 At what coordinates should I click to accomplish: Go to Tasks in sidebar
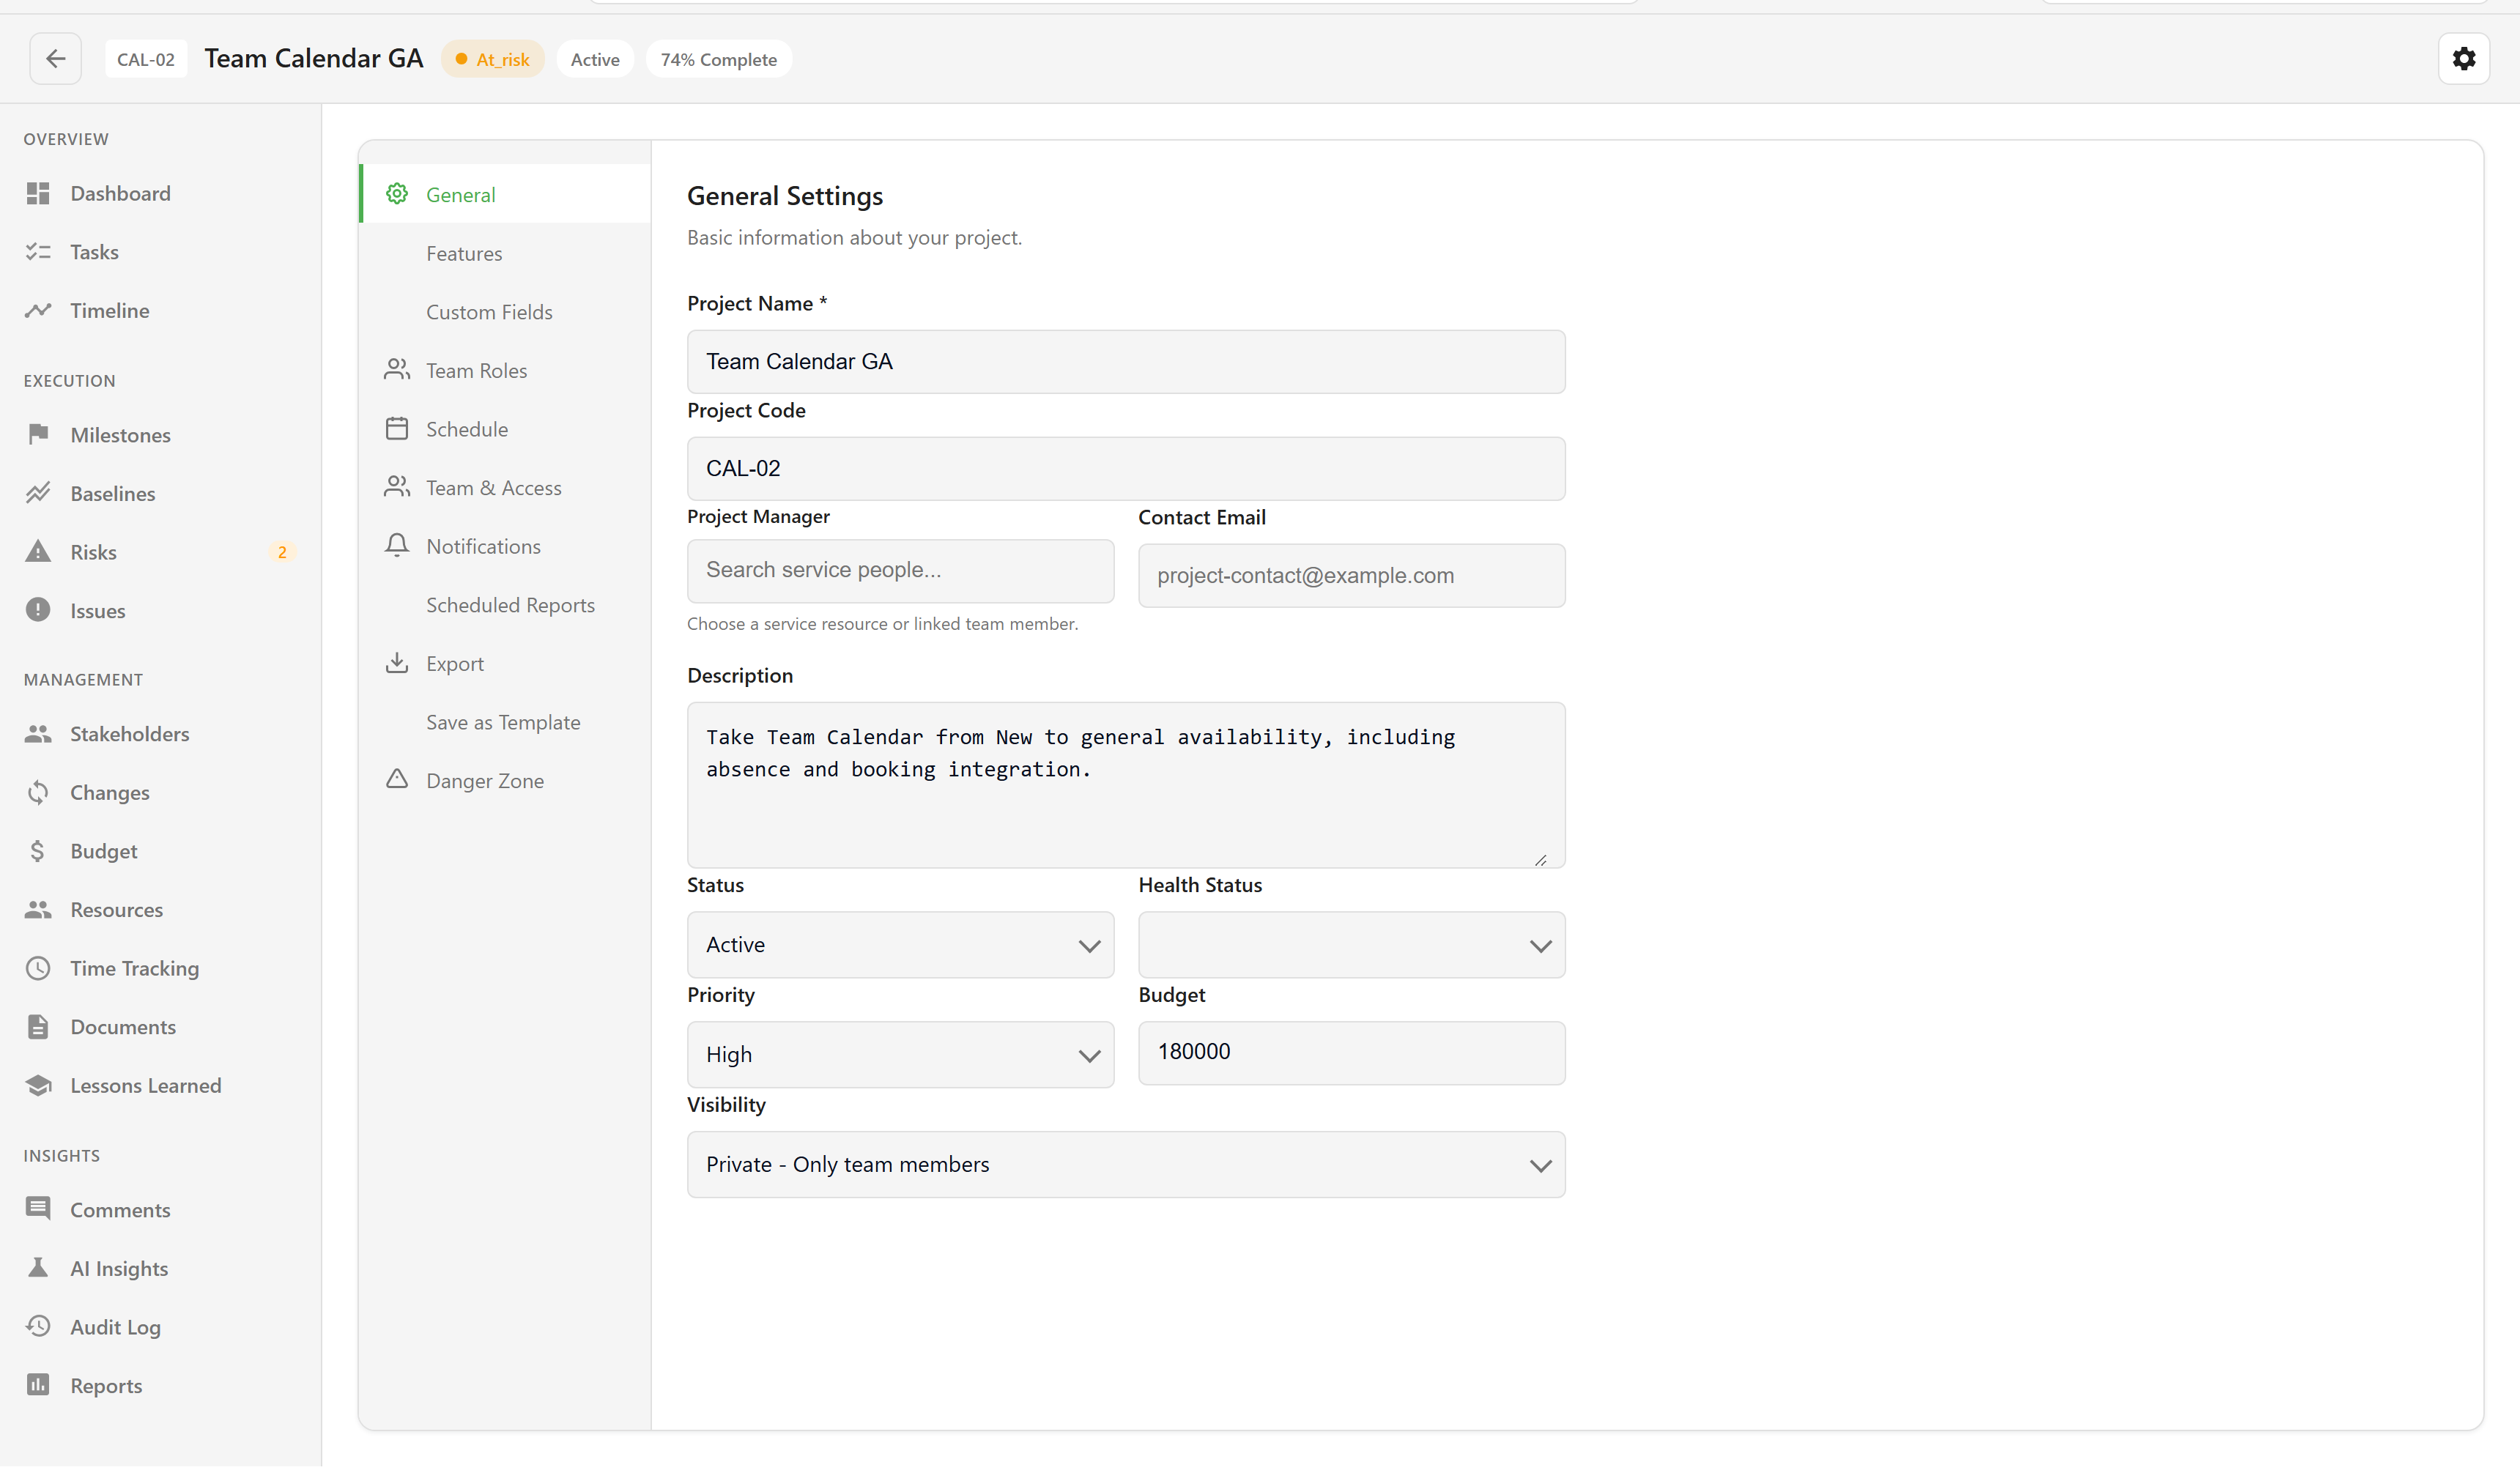[160, 252]
